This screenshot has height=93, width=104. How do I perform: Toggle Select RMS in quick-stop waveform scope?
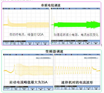click(65, 88)
